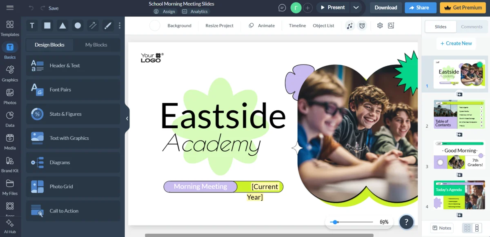Choose the arrow line tool

[93, 26]
